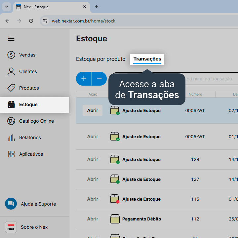
Task: Open the hamburger menu in the sidebar
Action: coord(11,39)
